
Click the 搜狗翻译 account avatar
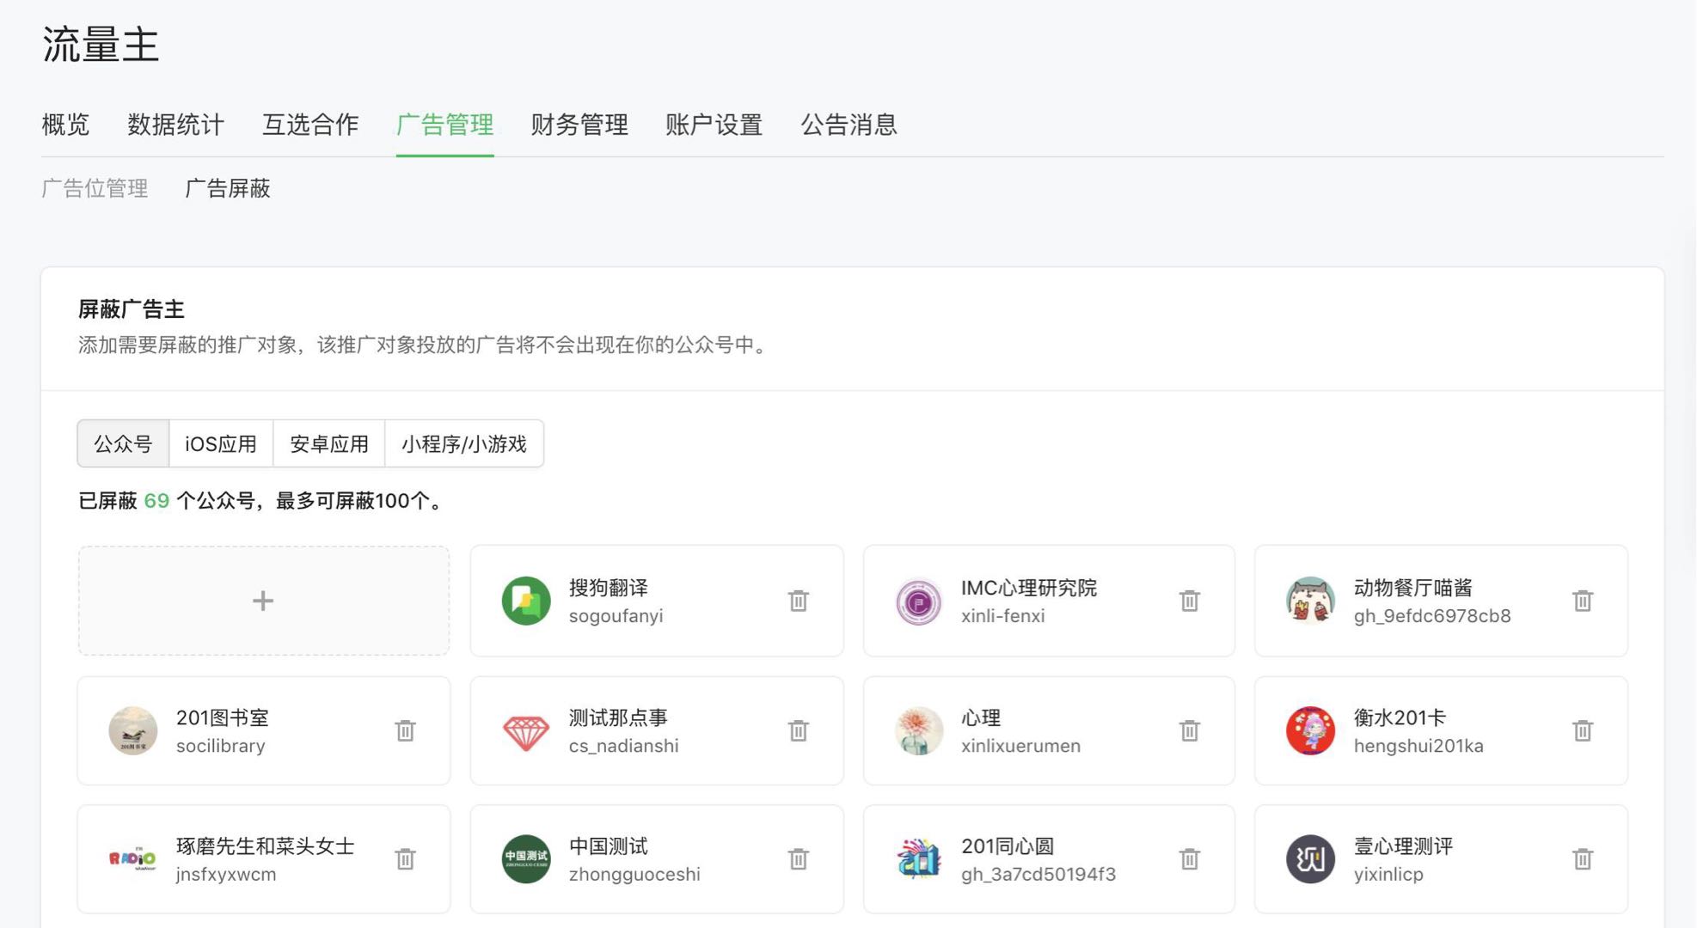point(525,601)
